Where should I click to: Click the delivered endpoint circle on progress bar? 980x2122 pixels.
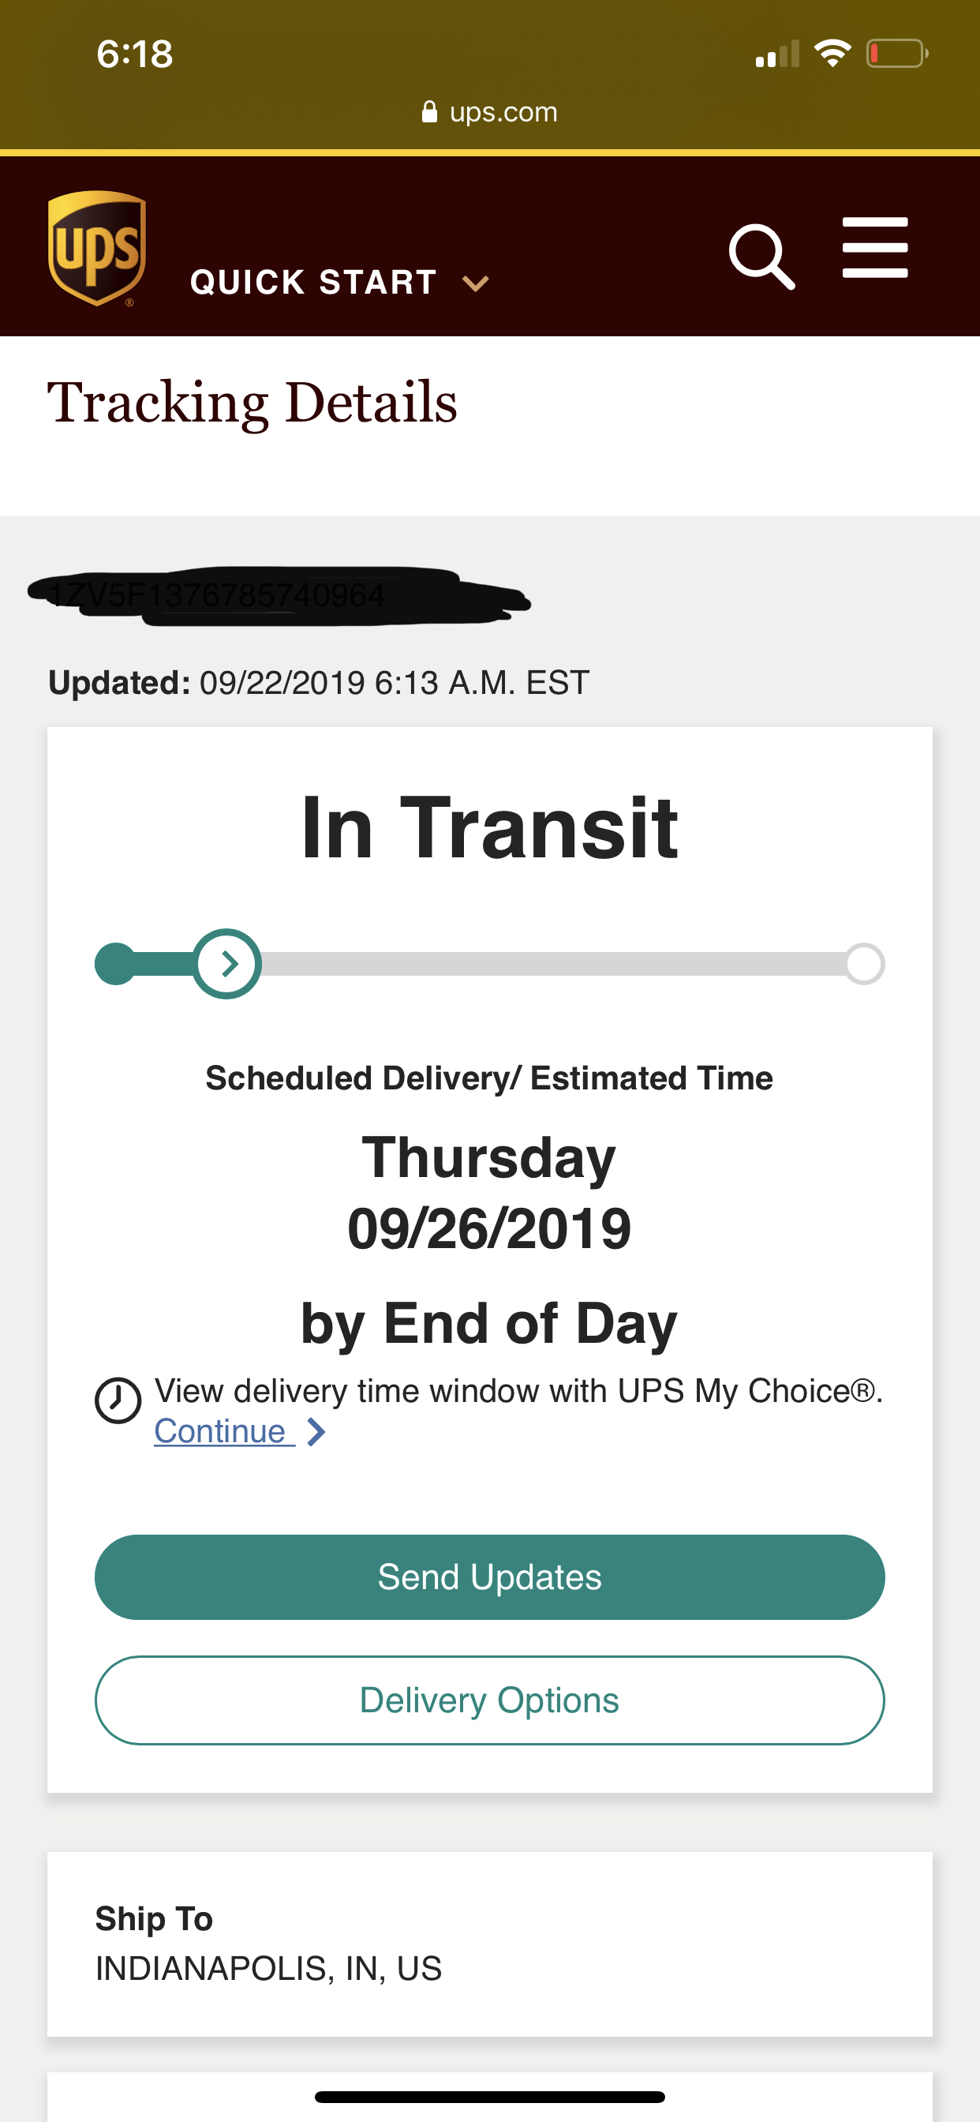(864, 964)
